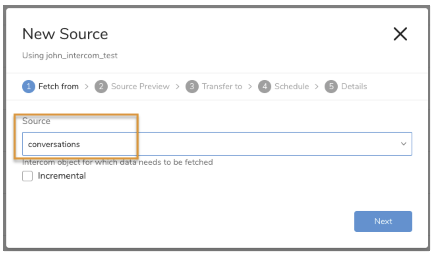Click the step 4 number circle

point(264,87)
